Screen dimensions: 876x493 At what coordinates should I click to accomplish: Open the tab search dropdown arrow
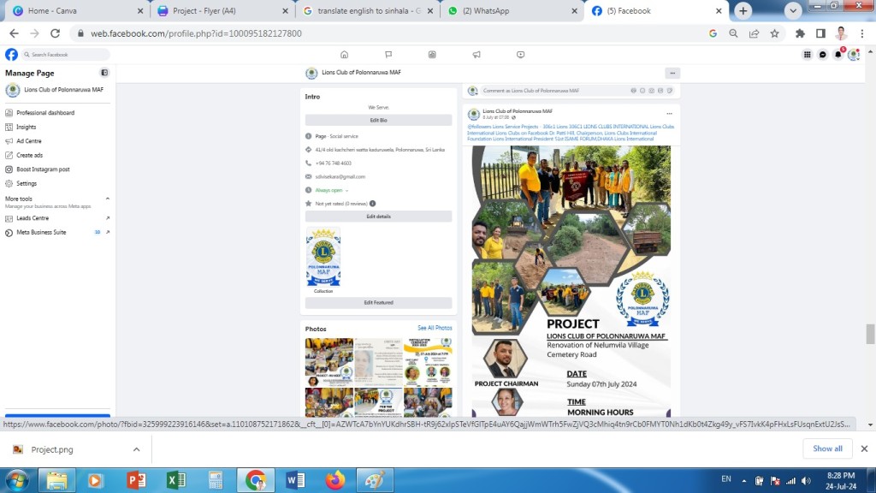(x=793, y=10)
